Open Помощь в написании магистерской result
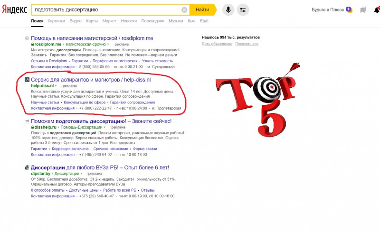Image resolution: width=380 pixels, height=233 pixels. pyautogui.click(x=92, y=38)
